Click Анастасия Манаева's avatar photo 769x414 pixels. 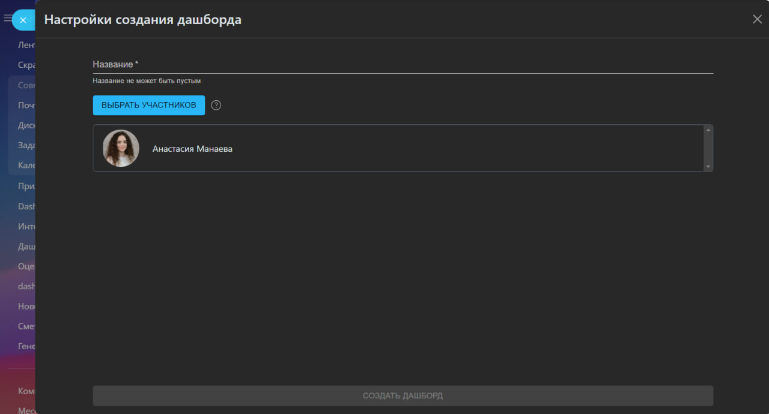121,148
